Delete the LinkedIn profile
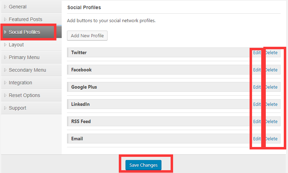Viewport: 288px width, 173px height. tap(271, 104)
